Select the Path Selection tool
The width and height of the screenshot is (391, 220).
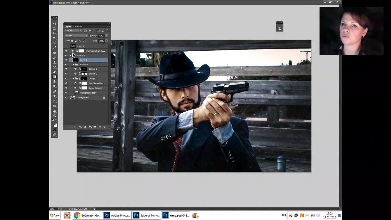click(x=55, y=101)
